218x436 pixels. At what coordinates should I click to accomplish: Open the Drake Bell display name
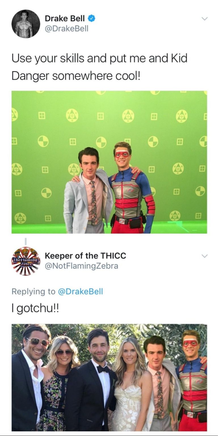pyautogui.click(x=65, y=19)
